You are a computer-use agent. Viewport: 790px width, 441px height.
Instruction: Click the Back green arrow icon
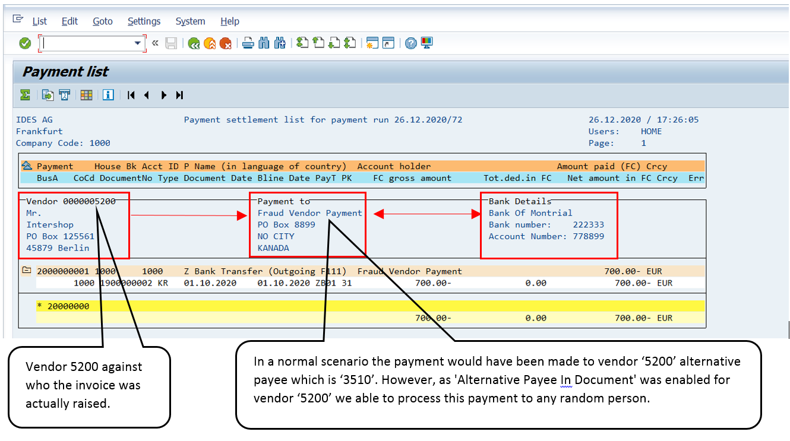[x=194, y=43]
